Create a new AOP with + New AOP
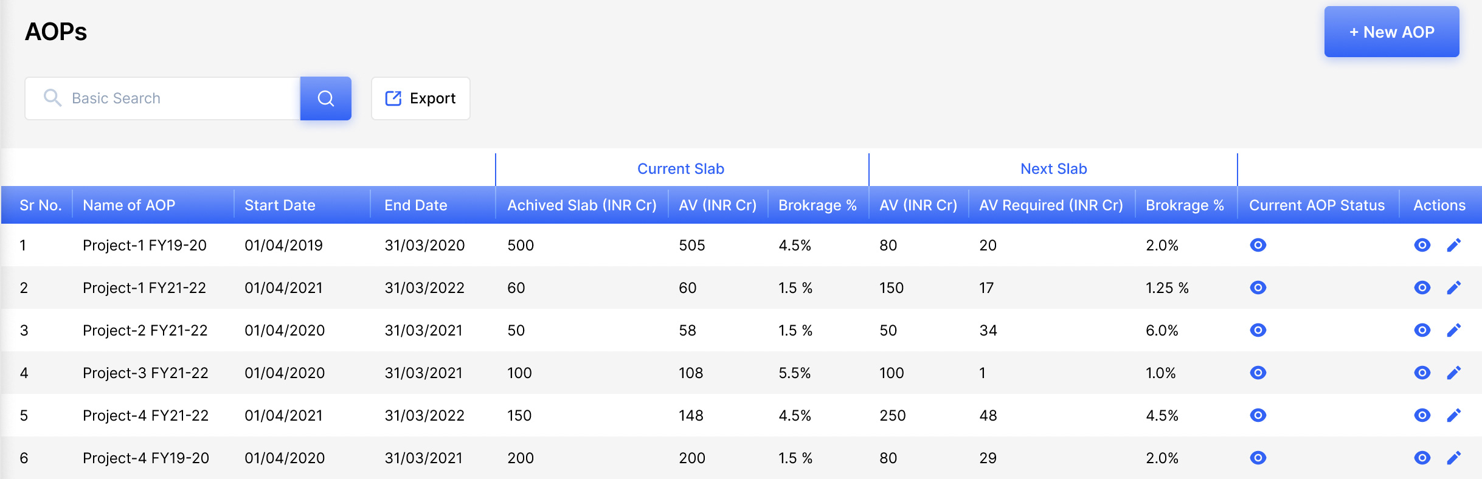This screenshot has width=1482, height=479. [x=1391, y=32]
